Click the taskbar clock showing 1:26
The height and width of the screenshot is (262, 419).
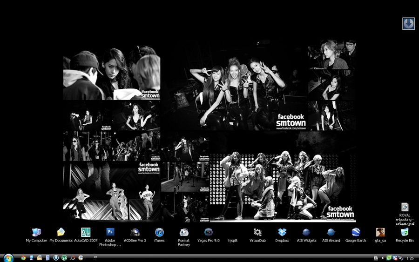coord(410,258)
